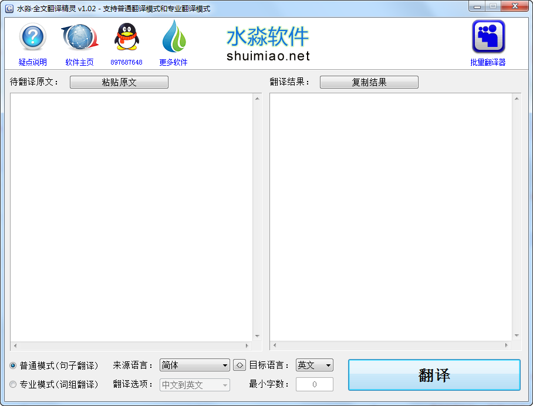The width and height of the screenshot is (533, 406).
Task: Click the 软件主页 link text
Action: (x=80, y=62)
